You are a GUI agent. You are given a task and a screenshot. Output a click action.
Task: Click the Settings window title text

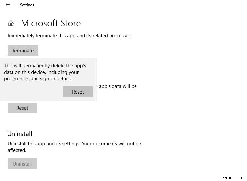pyautogui.click(x=27, y=5)
